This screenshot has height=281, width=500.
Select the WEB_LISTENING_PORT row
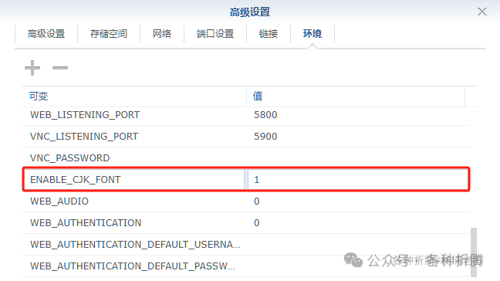(246, 115)
